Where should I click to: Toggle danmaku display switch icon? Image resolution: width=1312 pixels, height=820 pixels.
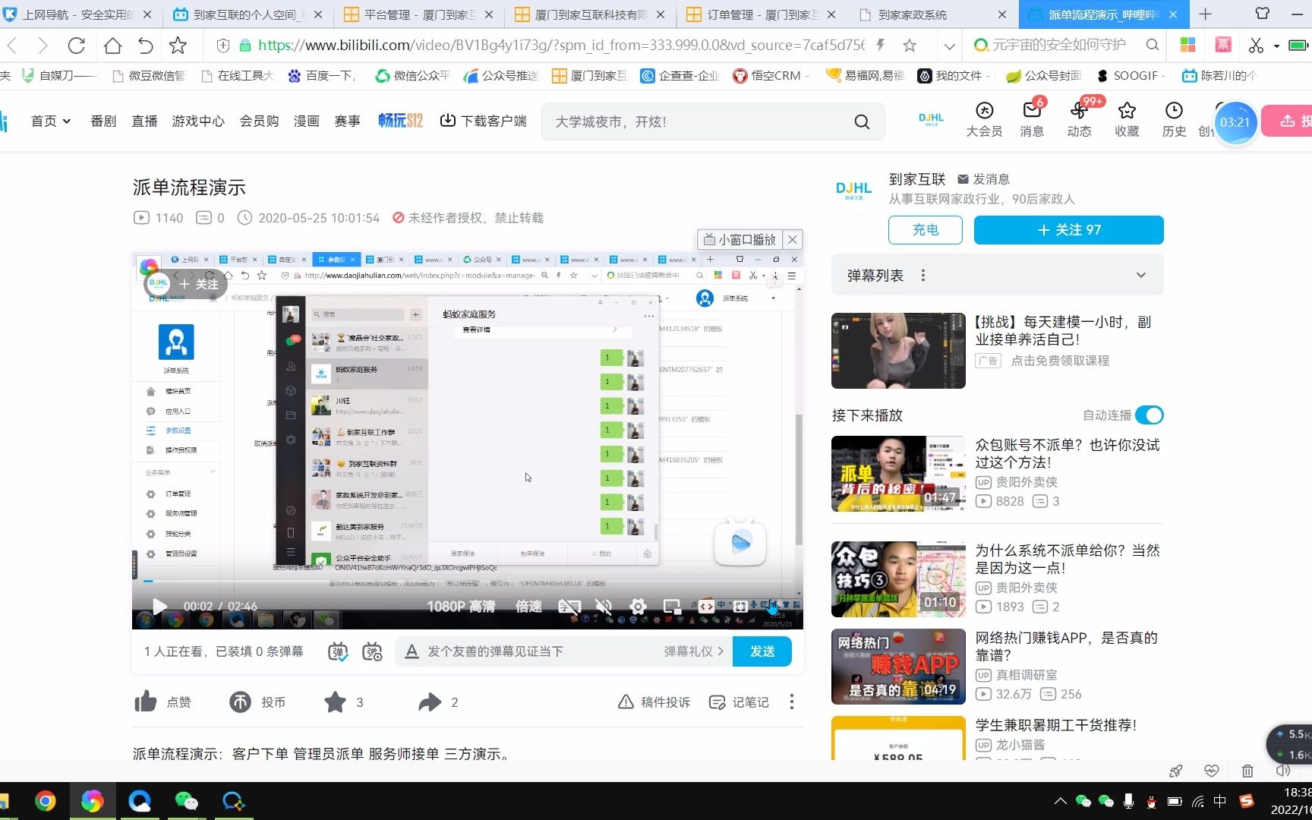pyautogui.click(x=338, y=651)
